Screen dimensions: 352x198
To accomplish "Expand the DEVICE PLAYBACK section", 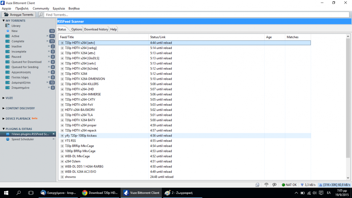I will (x=4, y=119).
